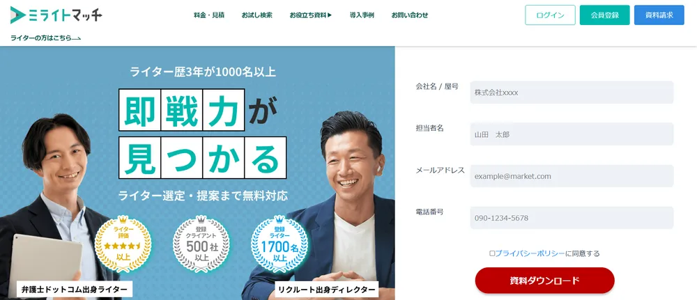Check the privacy policy agreement checkbox
697x300 pixels.
tap(492, 254)
